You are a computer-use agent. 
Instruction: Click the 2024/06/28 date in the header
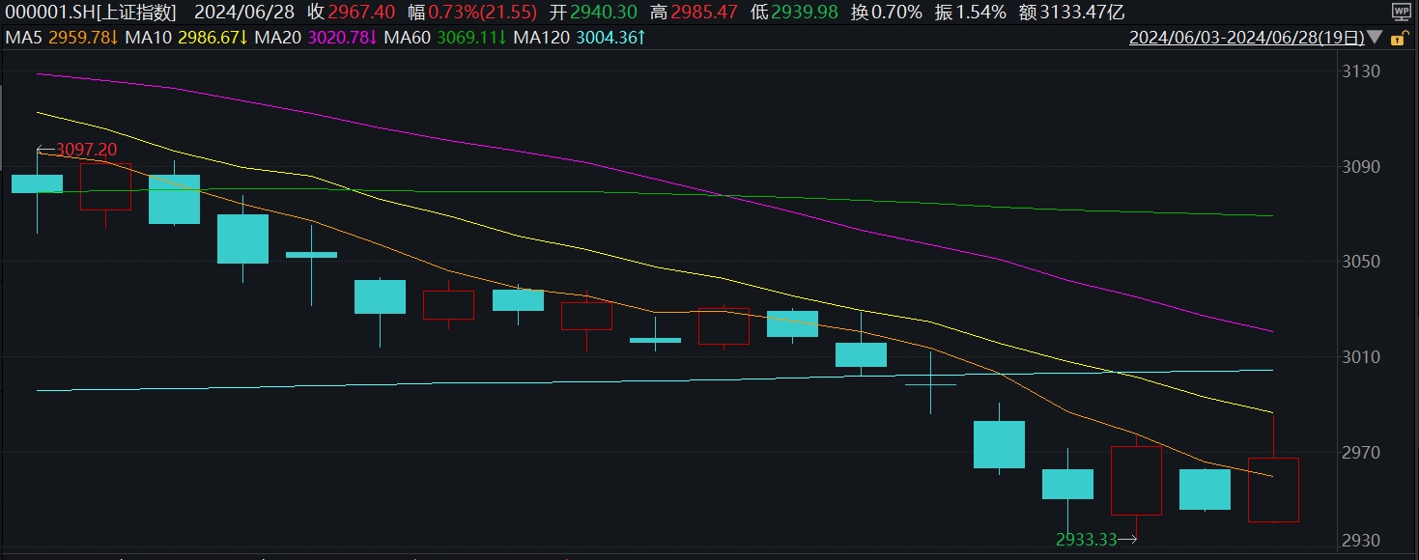[246, 13]
